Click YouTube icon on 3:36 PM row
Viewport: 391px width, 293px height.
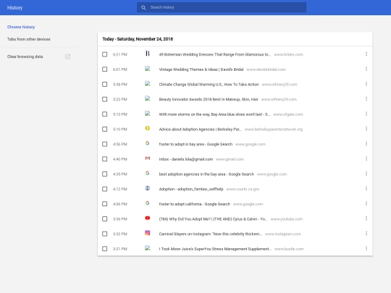click(148, 218)
